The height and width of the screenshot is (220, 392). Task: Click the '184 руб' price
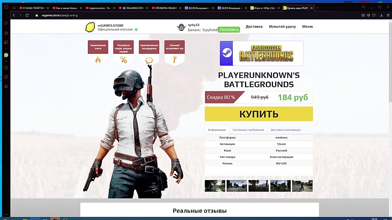pos(293,97)
